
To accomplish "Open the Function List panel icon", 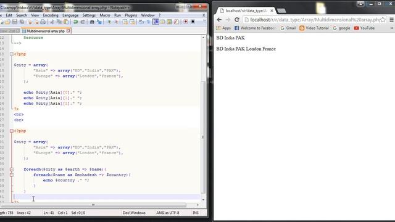I will point(177,22).
